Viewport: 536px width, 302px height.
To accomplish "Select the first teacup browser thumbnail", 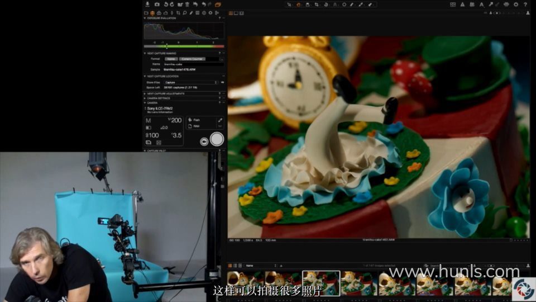I will [x=246, y=284].
